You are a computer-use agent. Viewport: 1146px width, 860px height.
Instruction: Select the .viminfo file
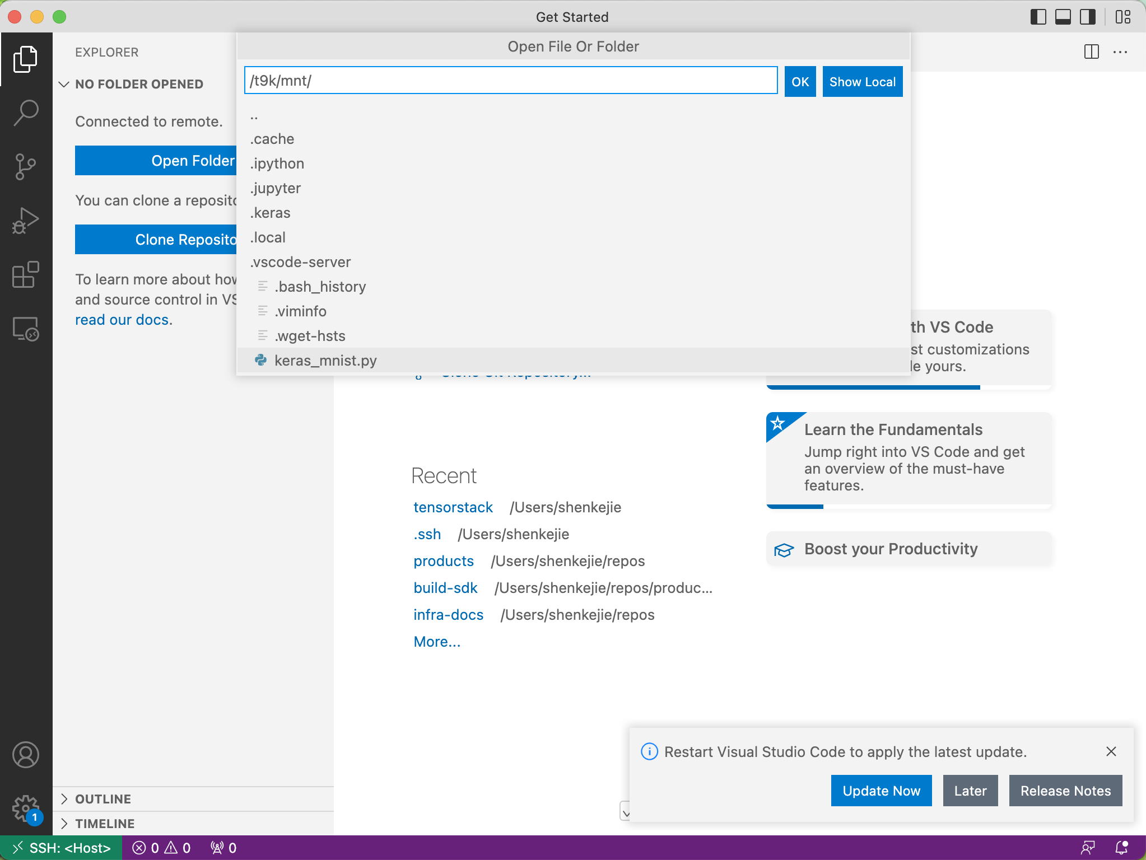pos(574,311)
